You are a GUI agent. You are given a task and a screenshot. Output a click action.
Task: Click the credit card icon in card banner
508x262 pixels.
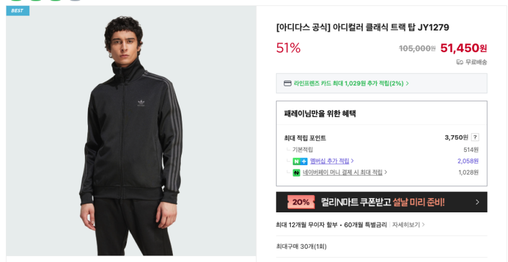[287, 83]
